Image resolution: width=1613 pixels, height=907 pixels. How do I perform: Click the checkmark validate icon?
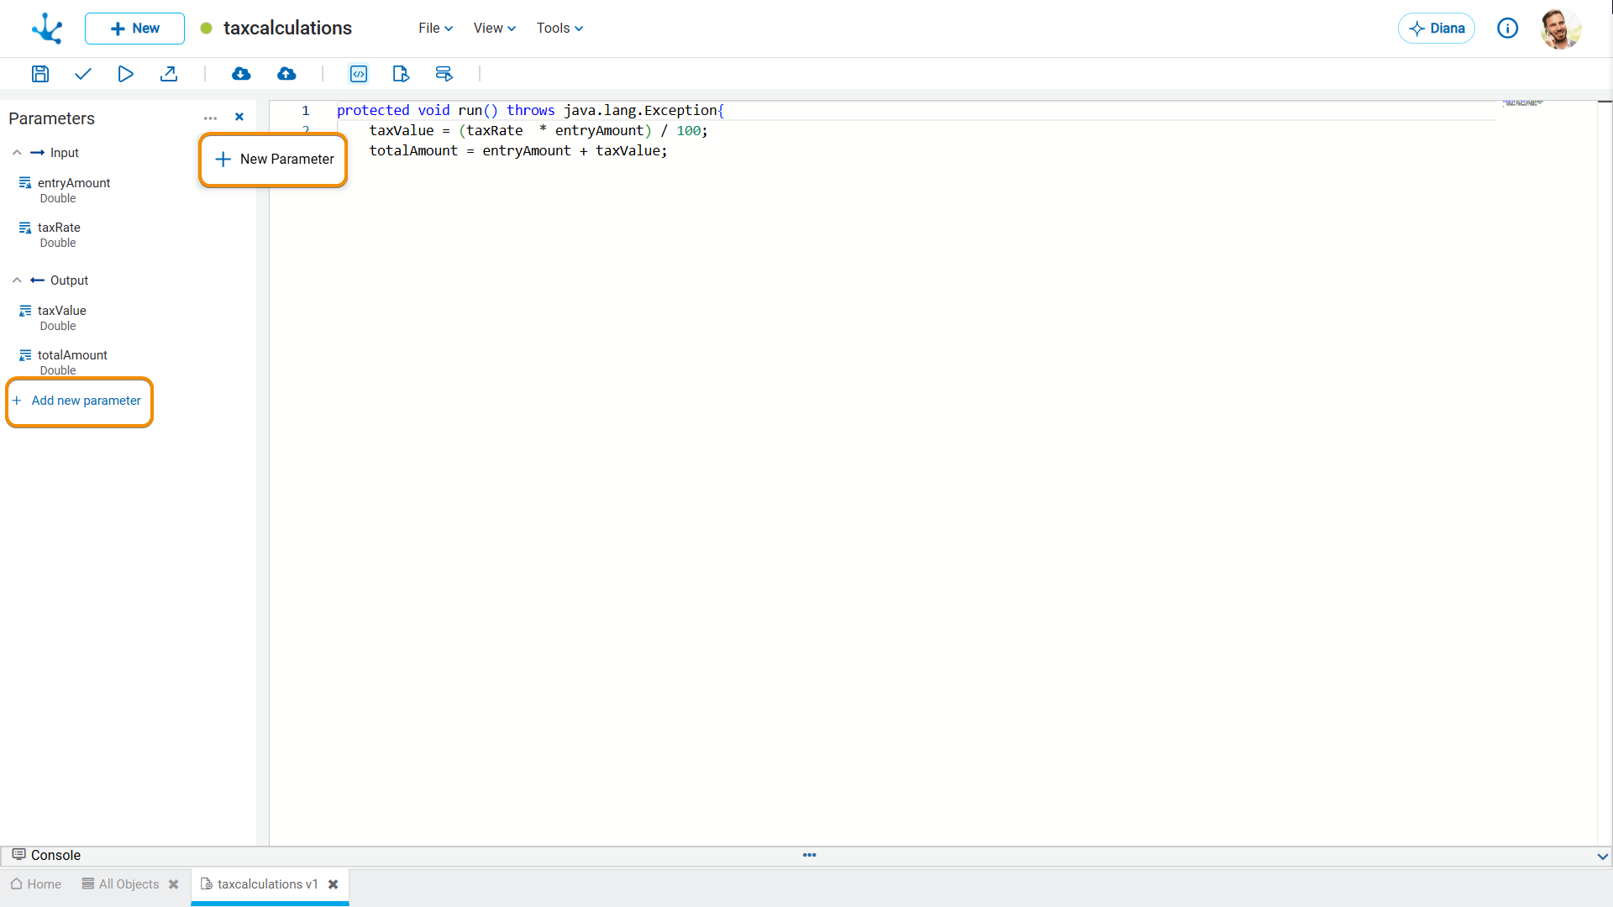pyautogui.click(x=82, y=74)
